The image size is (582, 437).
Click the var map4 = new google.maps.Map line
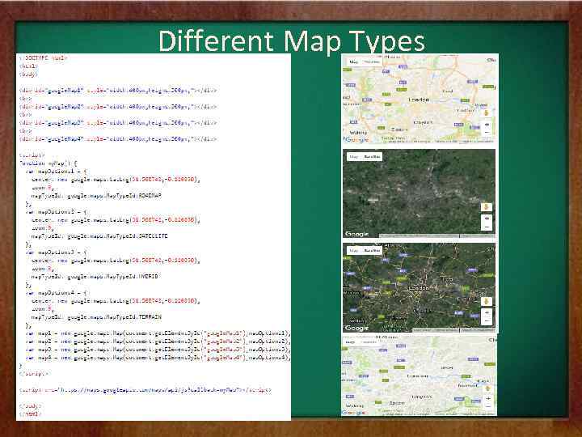[x=158, y=358]
